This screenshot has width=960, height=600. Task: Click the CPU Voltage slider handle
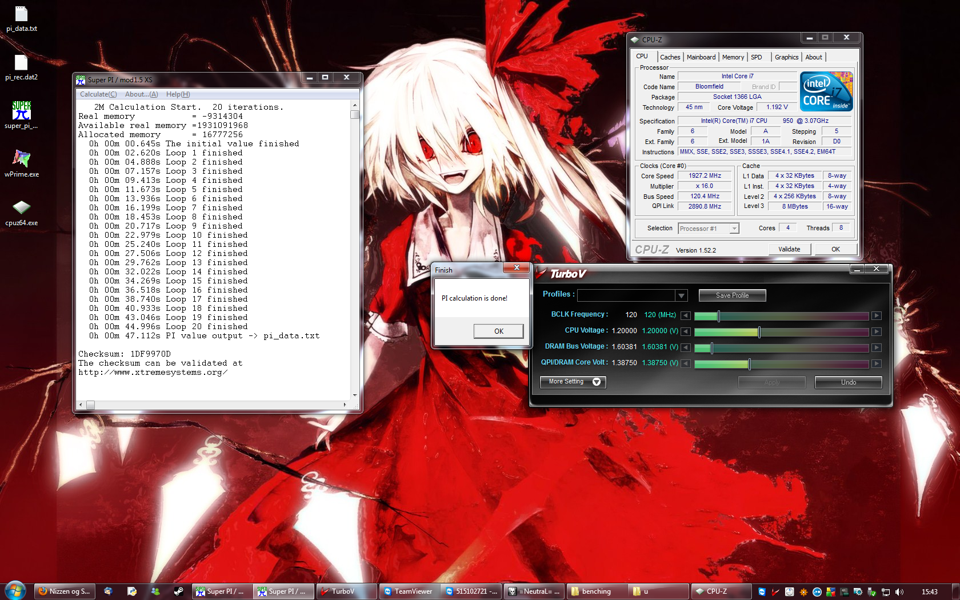point(759,331)
